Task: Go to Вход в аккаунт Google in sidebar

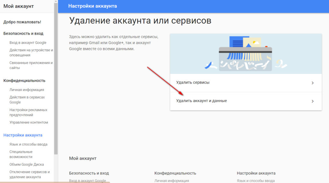Action: tap(28, 43)
